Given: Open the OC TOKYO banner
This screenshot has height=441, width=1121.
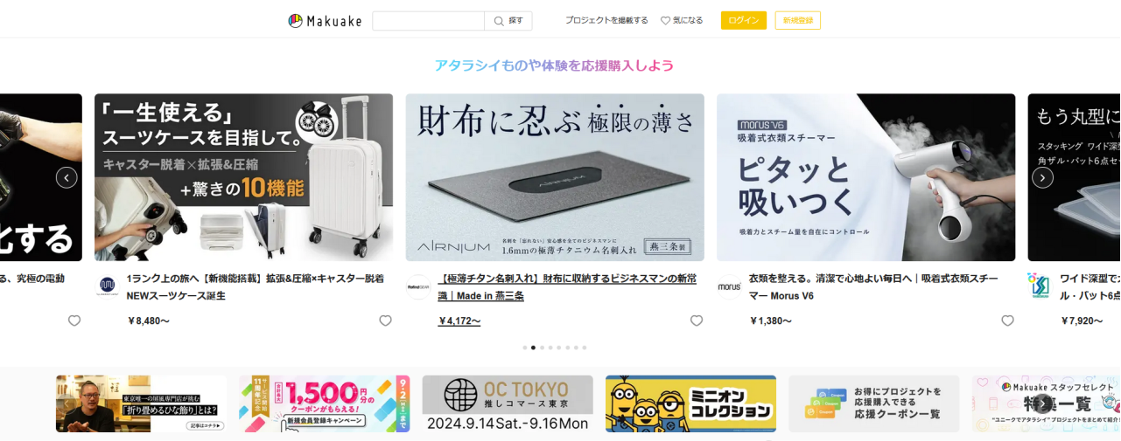Looking at the screenshot, I should click(x=508, y=403).
